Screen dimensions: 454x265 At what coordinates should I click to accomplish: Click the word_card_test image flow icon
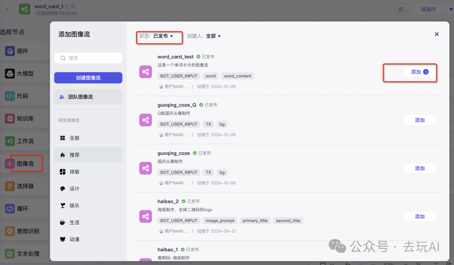pyautogui.click(x=145, y=72)
